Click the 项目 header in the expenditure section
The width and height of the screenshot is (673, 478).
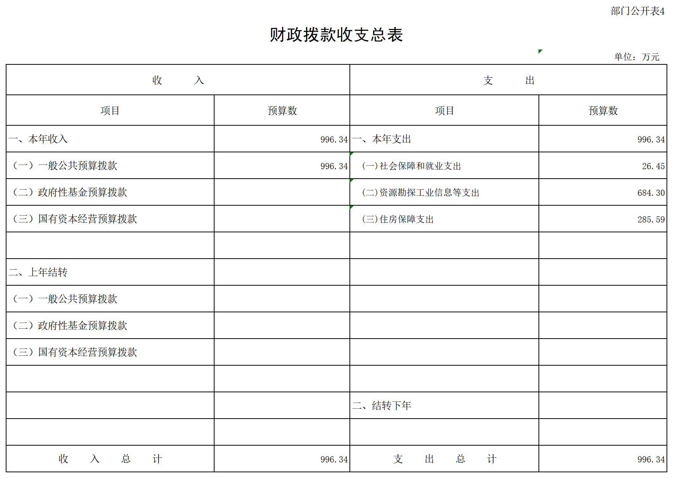[x=444, y=110]
